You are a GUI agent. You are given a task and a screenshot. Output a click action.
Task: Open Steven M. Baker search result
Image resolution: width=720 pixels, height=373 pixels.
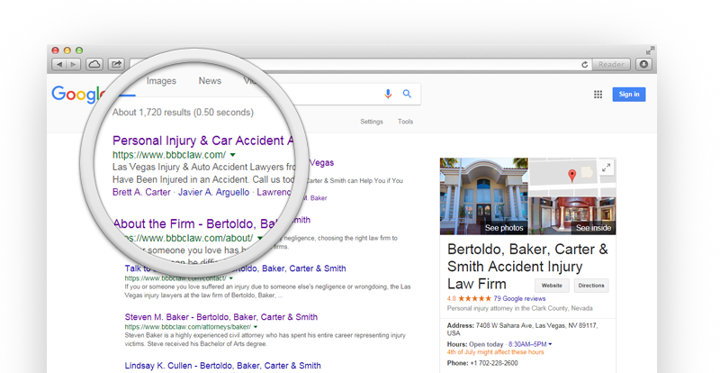pos(220,317)
